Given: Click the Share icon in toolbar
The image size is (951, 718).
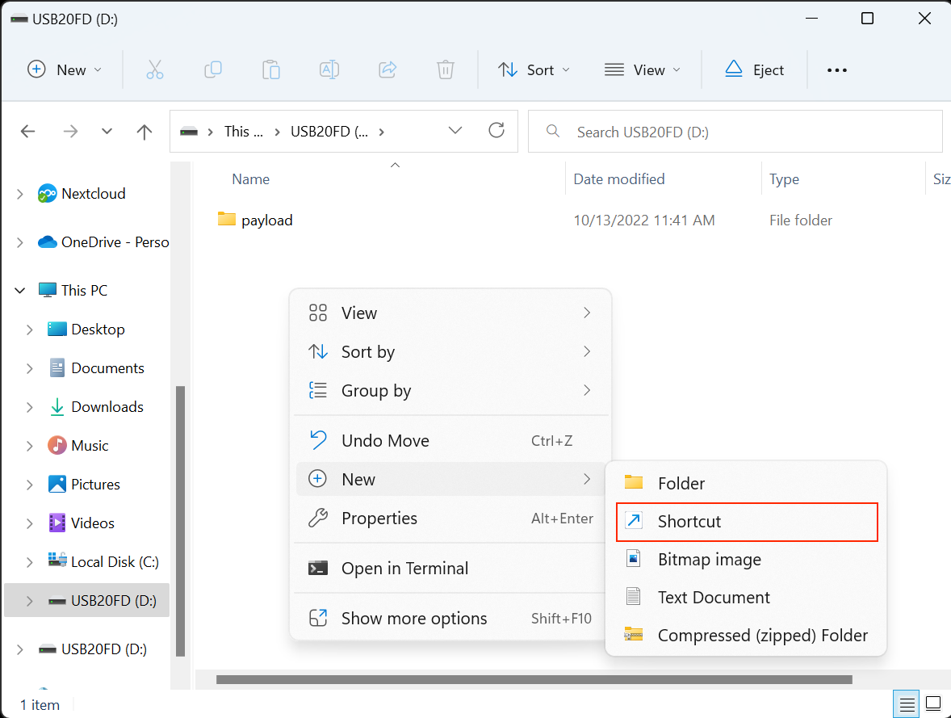Looking at the screenshot, I should (x=388, y=70).
